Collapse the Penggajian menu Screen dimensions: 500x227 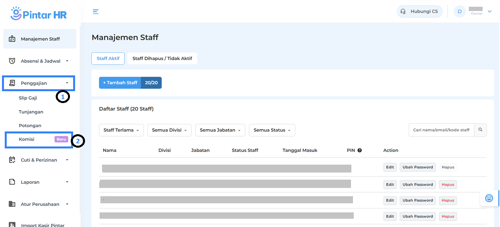tap(39, 83)
